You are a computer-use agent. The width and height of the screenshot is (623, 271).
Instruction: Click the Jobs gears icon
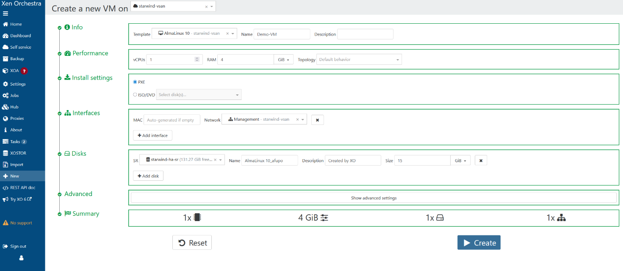(x=6, y=96)
